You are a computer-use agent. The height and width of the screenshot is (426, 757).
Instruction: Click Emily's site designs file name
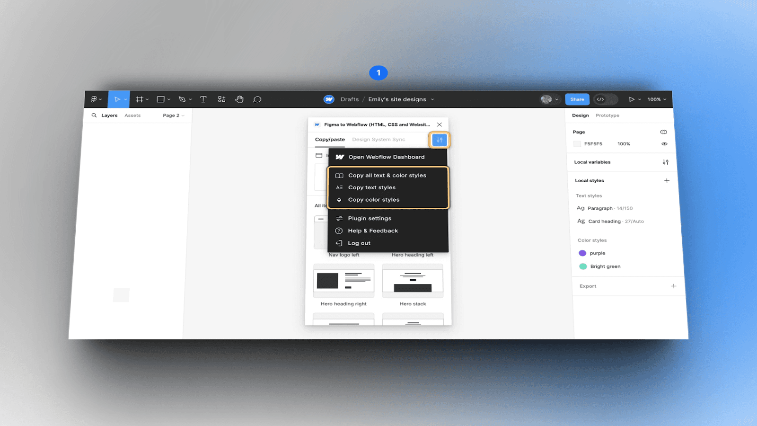tap(397, 99)
